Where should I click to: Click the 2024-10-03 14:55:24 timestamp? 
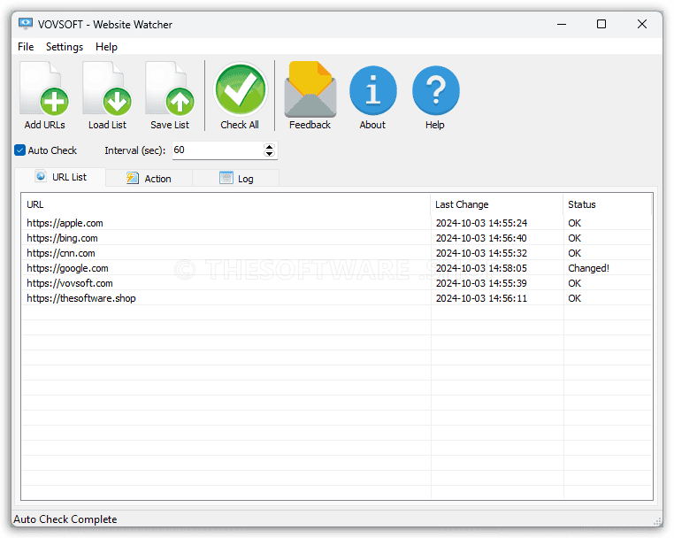(481, 223)
